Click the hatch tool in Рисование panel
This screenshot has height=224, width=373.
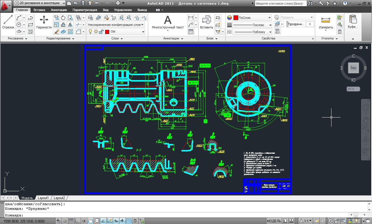tap(31, 32)
